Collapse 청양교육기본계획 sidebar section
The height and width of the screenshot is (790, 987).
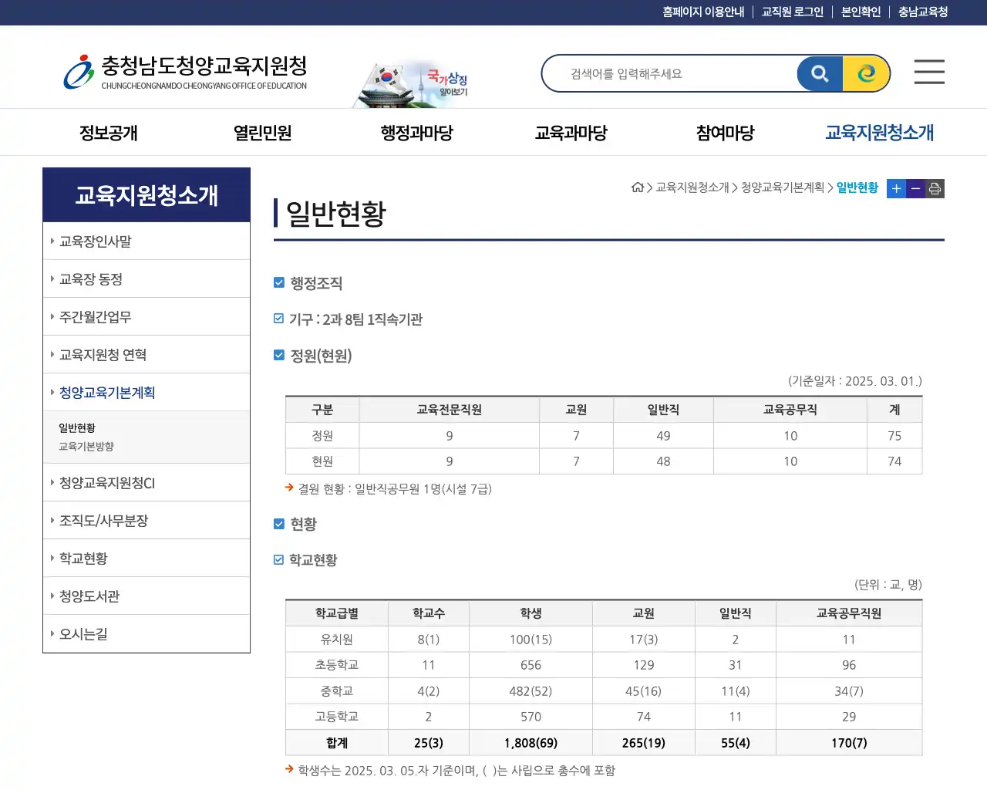pos(147,393)
